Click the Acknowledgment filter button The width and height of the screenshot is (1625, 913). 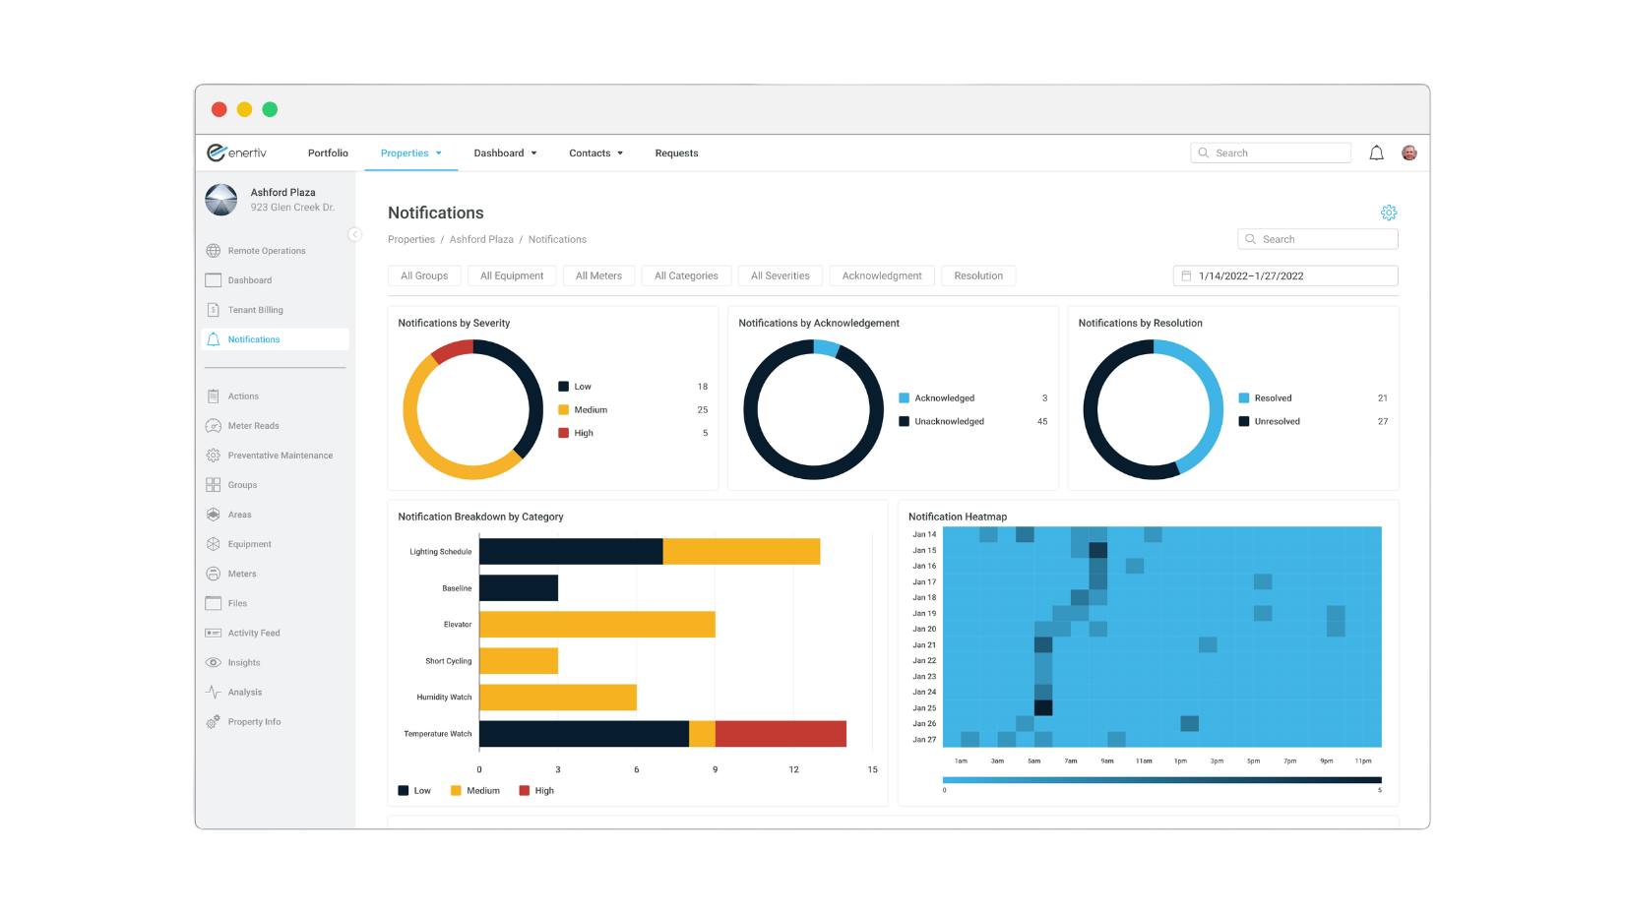click(881, 276)
